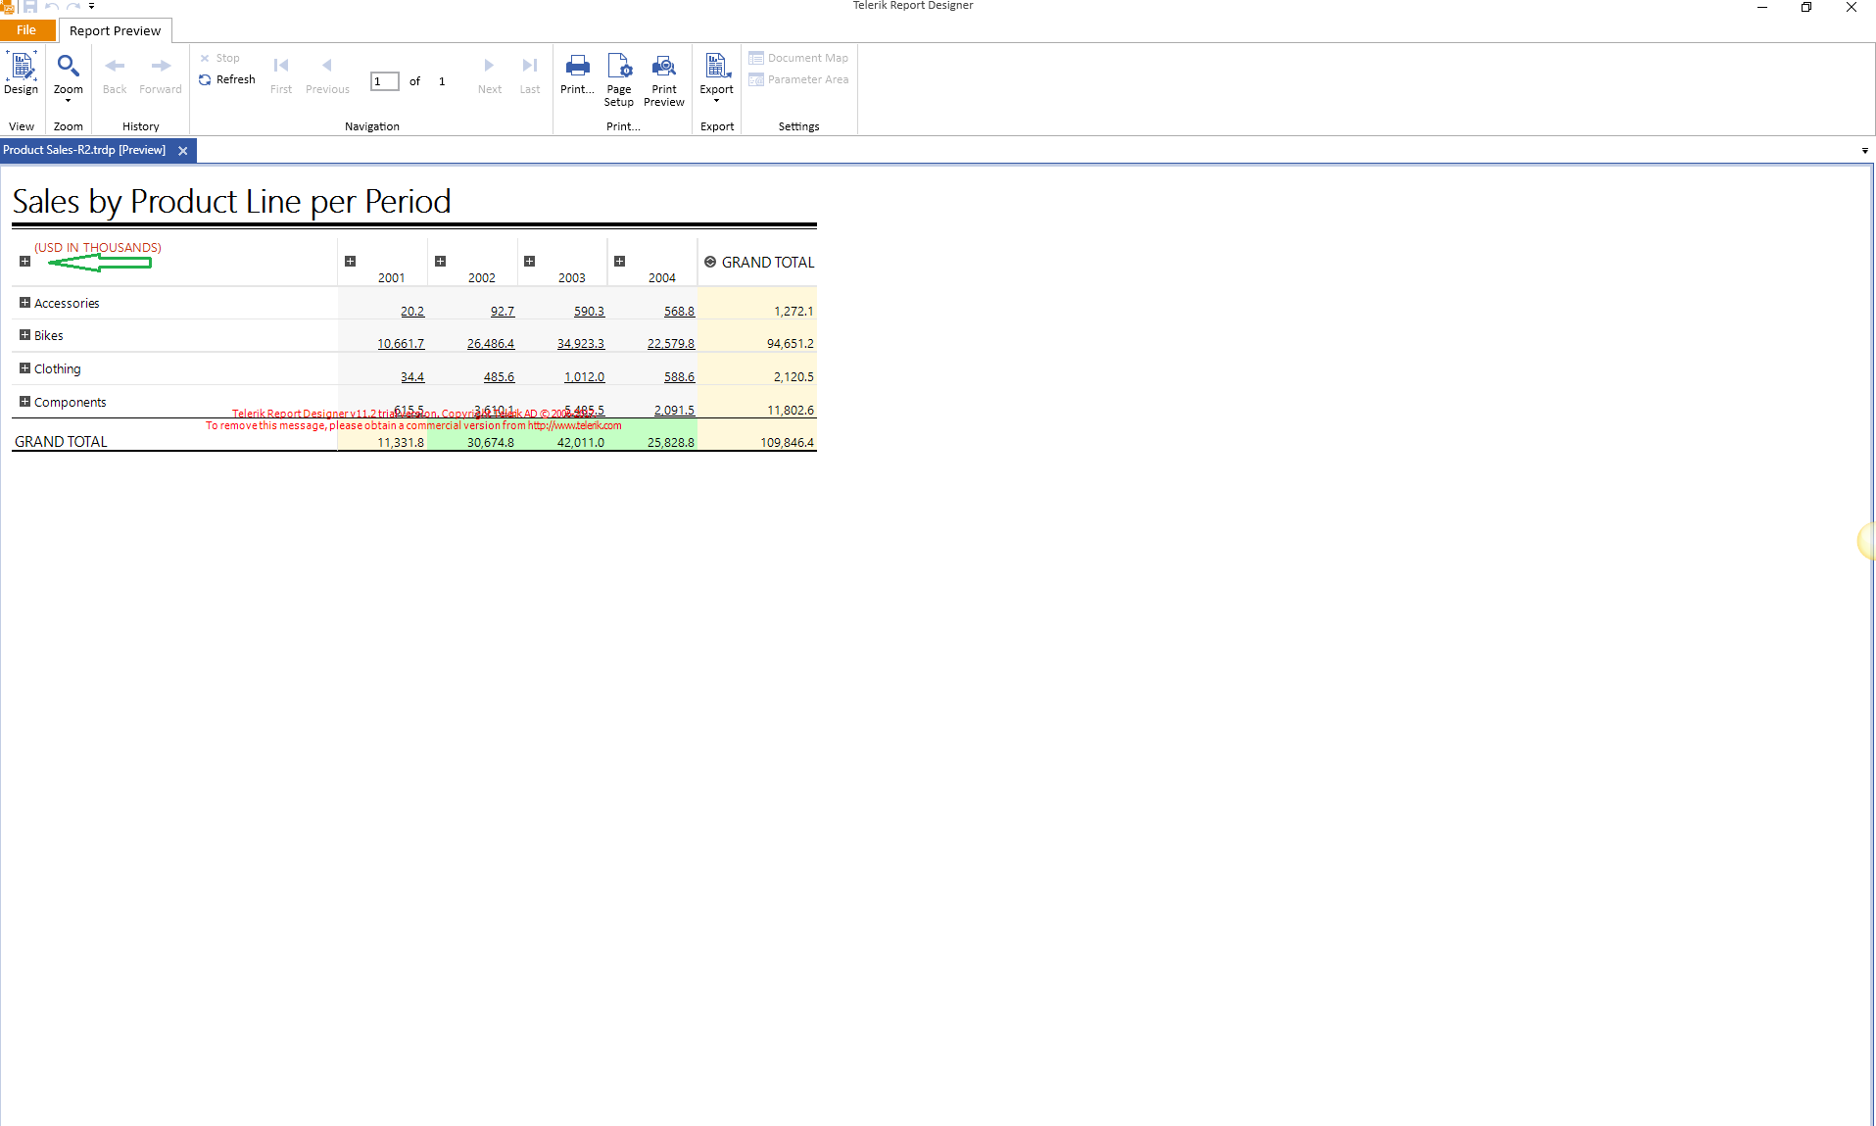Click the Bikes grand total 94,651.2
Viewport: 1876px width, 1126px height.
click(x=790, y=343)
